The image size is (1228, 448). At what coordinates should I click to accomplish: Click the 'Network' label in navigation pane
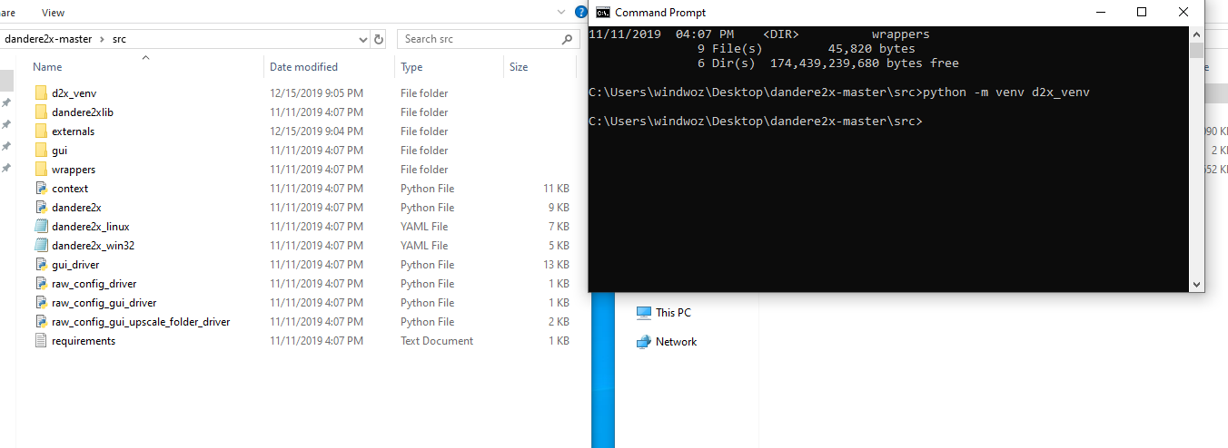coord(677,342)
